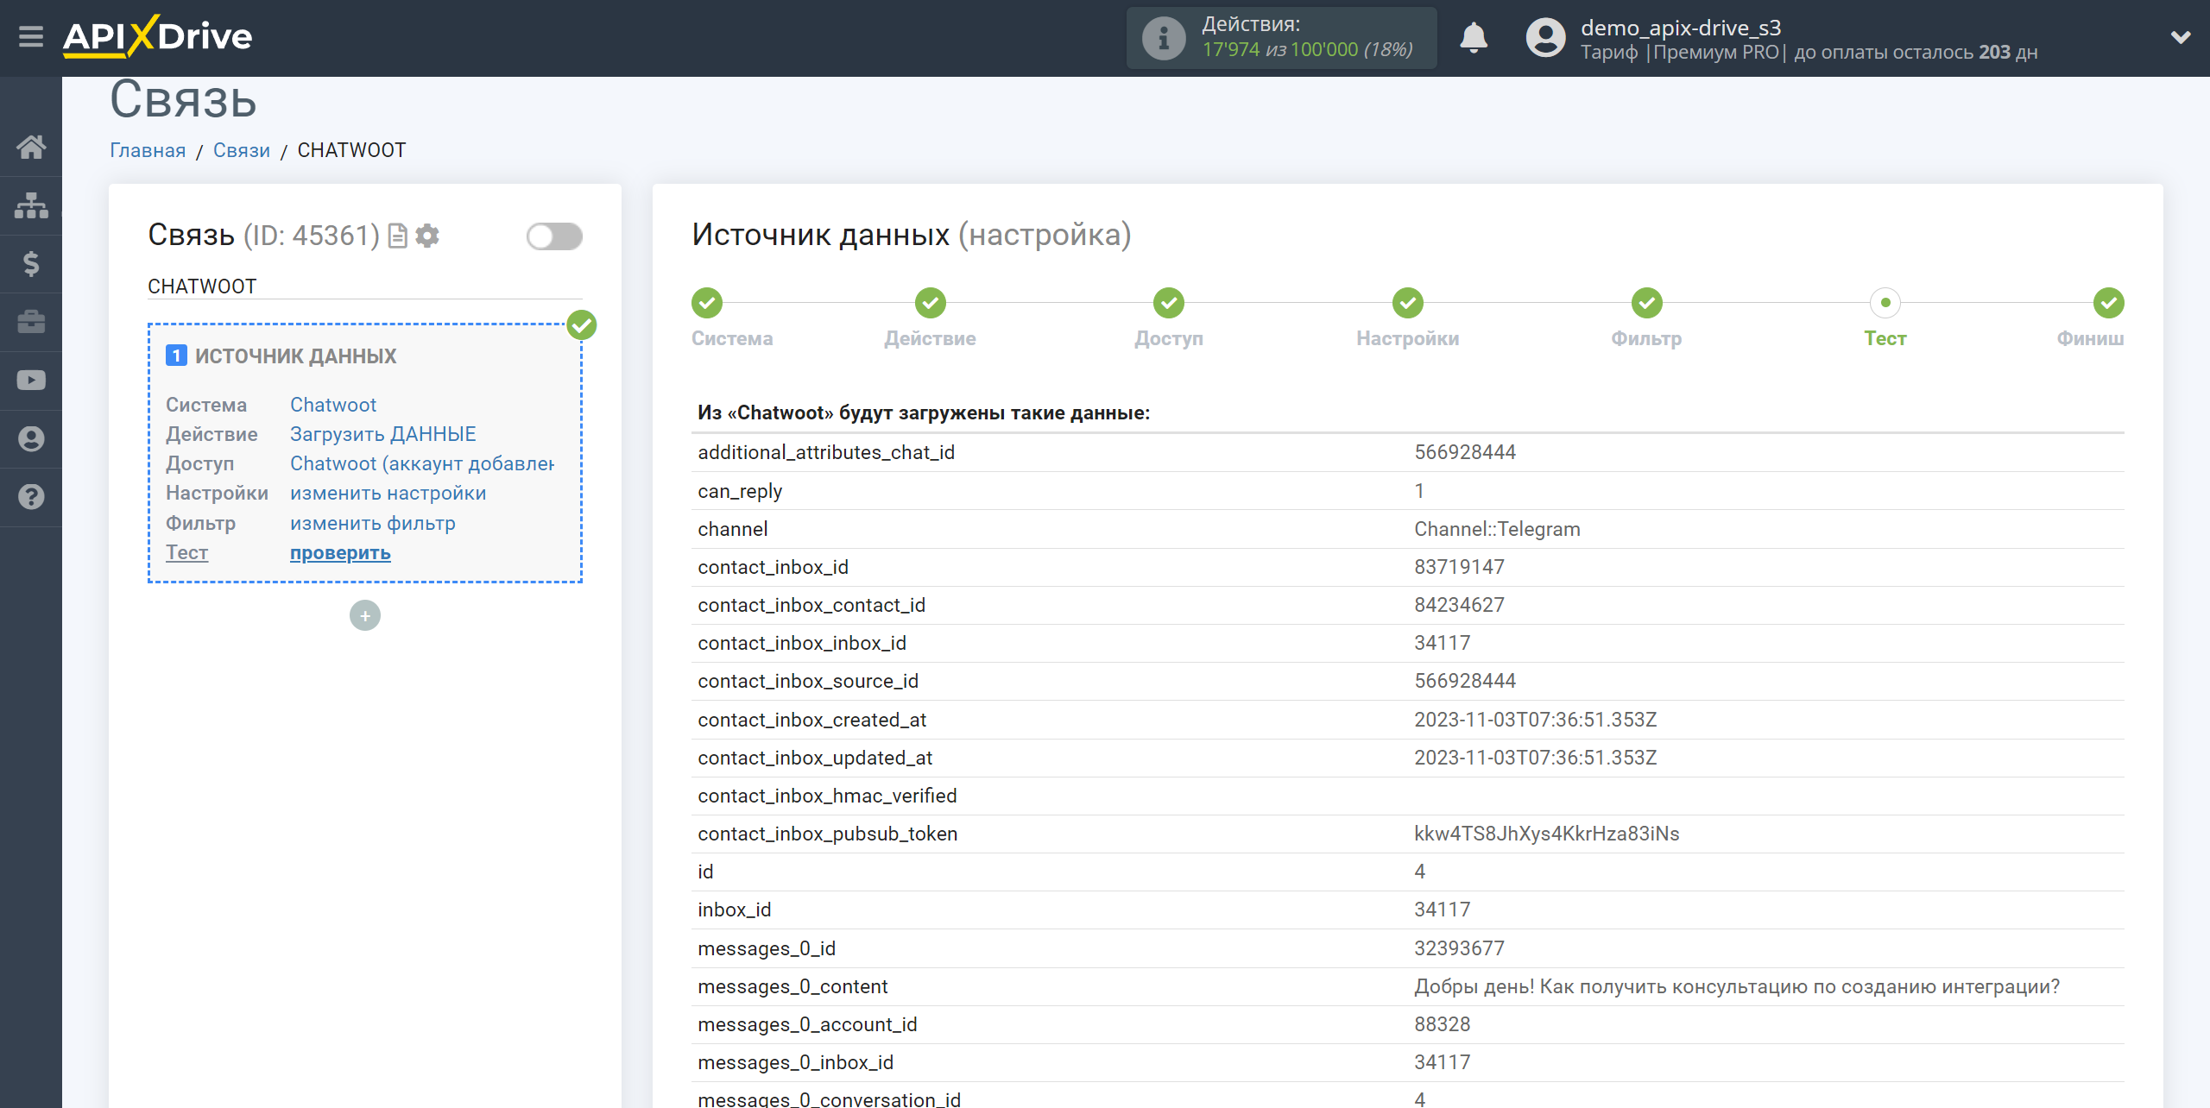Open the hamburger menu icon

(31, 37)
